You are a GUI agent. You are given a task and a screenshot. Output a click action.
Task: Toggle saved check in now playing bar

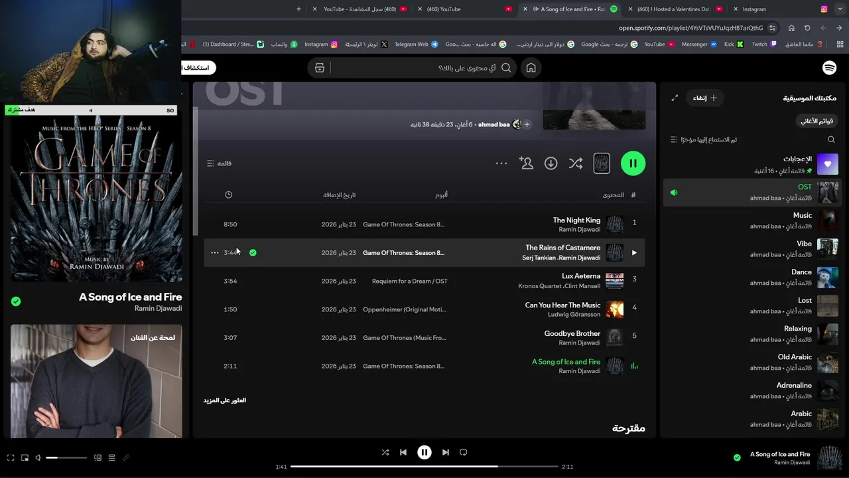click(737, 457)
